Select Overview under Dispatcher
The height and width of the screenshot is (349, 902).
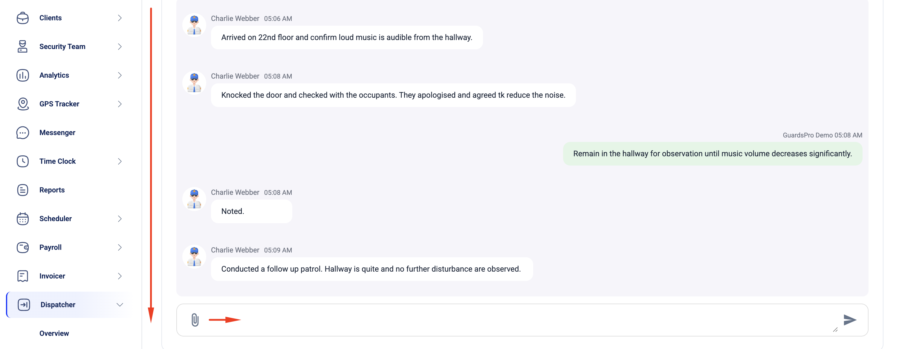pos(54,333)
